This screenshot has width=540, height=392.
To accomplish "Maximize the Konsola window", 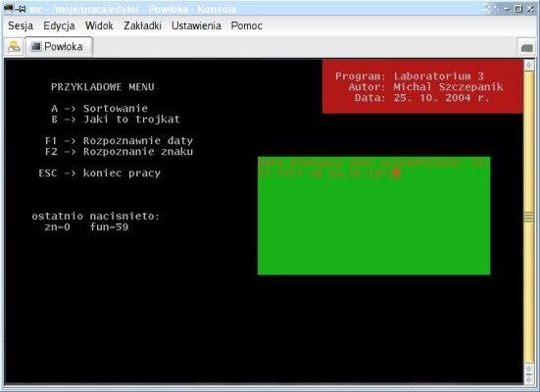I will [x=518, y=9].
